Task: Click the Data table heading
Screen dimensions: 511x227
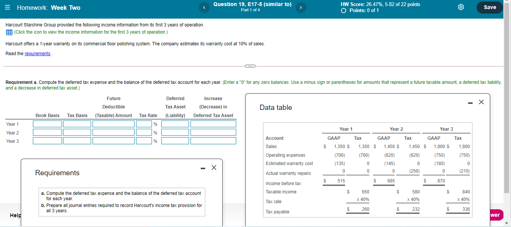Action: (276, 108)
